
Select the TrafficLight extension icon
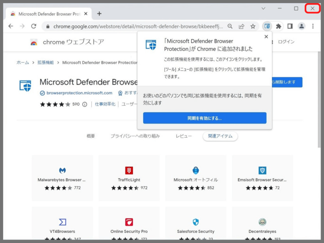click(x=129, y=170)
